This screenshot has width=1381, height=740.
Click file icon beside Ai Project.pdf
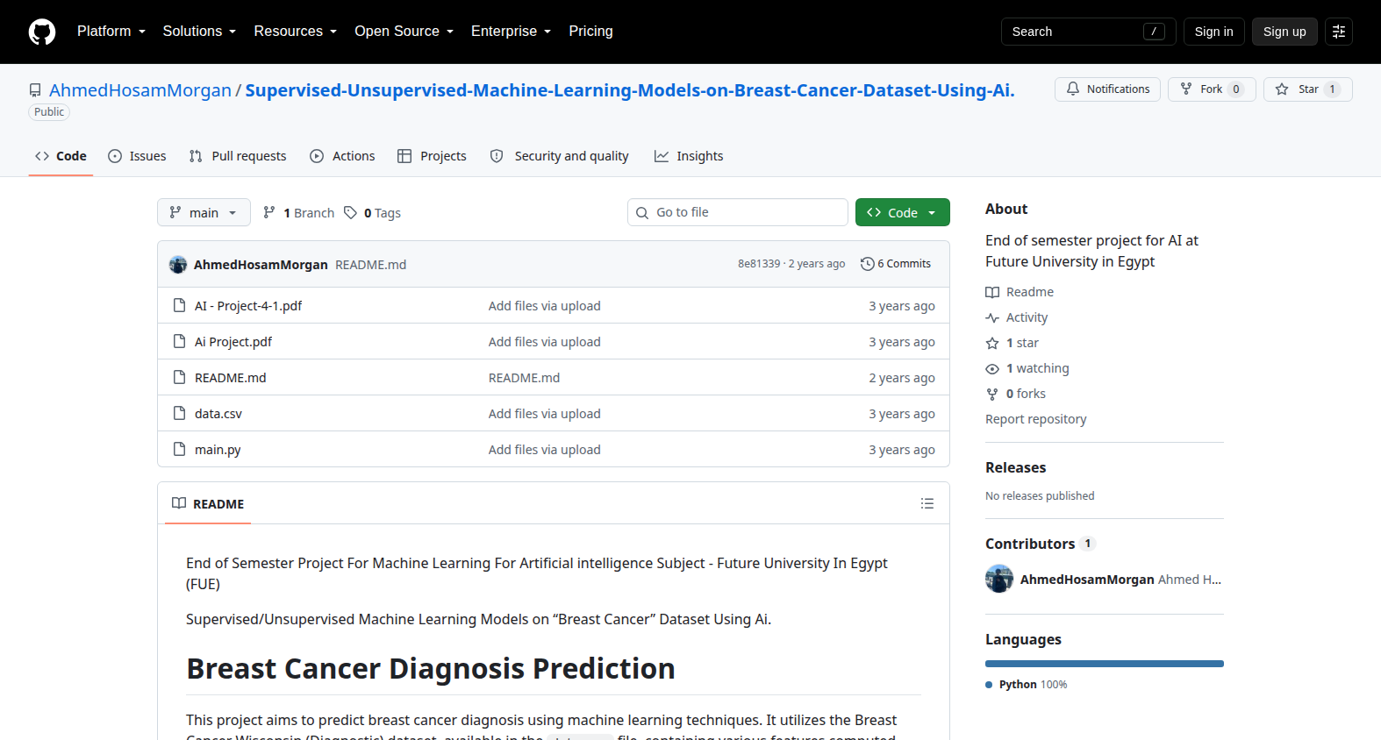coord(179,341)
